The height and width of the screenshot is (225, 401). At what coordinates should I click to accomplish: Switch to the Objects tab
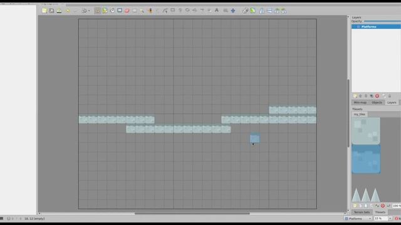point(377,102)
